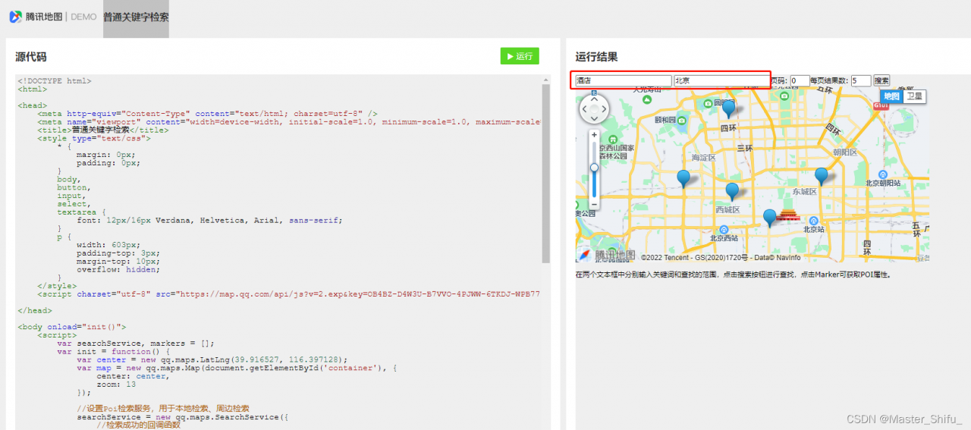Pan the map right with the arrow
This screenshot has width=971, height=430.
[x=605, y=110]
